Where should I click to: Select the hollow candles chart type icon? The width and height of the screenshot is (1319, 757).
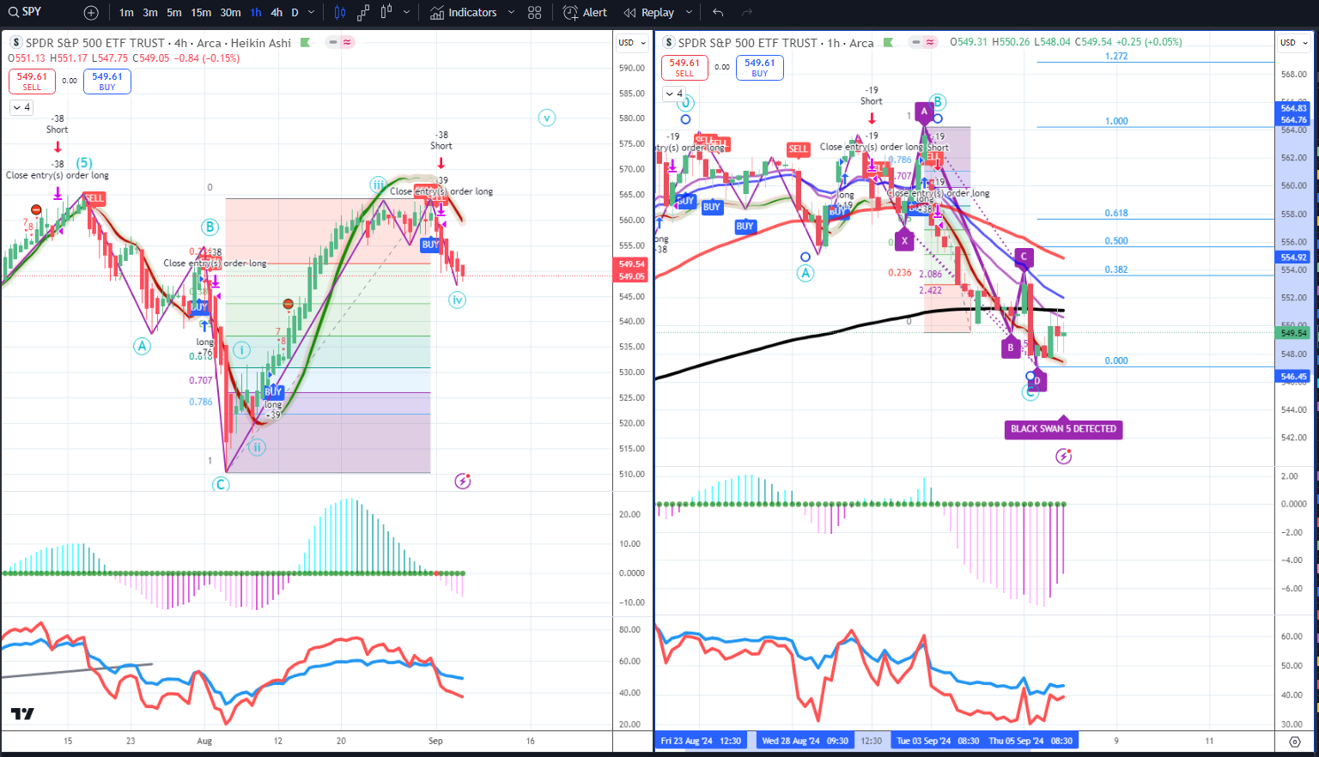(x=386, y=13)
